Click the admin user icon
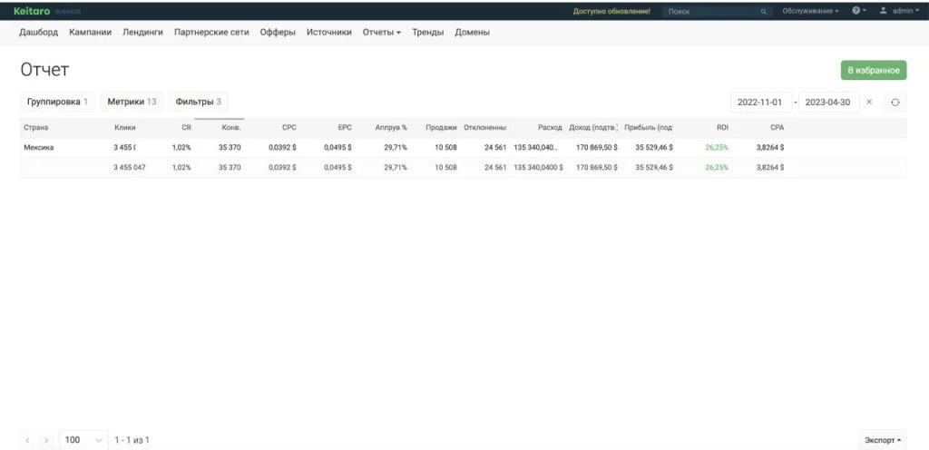This screenshot has width=929, height=450. pyautogui.click(x=884, y=11)
